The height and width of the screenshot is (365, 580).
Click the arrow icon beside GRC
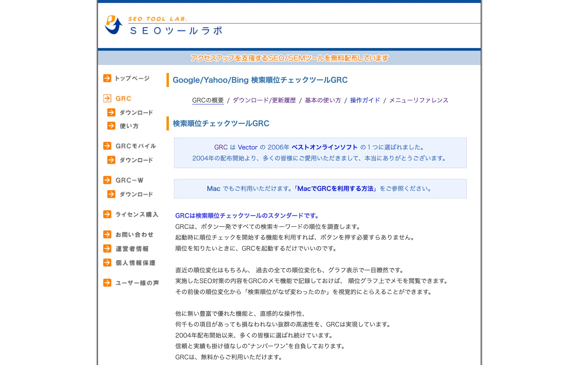point(107,98)
